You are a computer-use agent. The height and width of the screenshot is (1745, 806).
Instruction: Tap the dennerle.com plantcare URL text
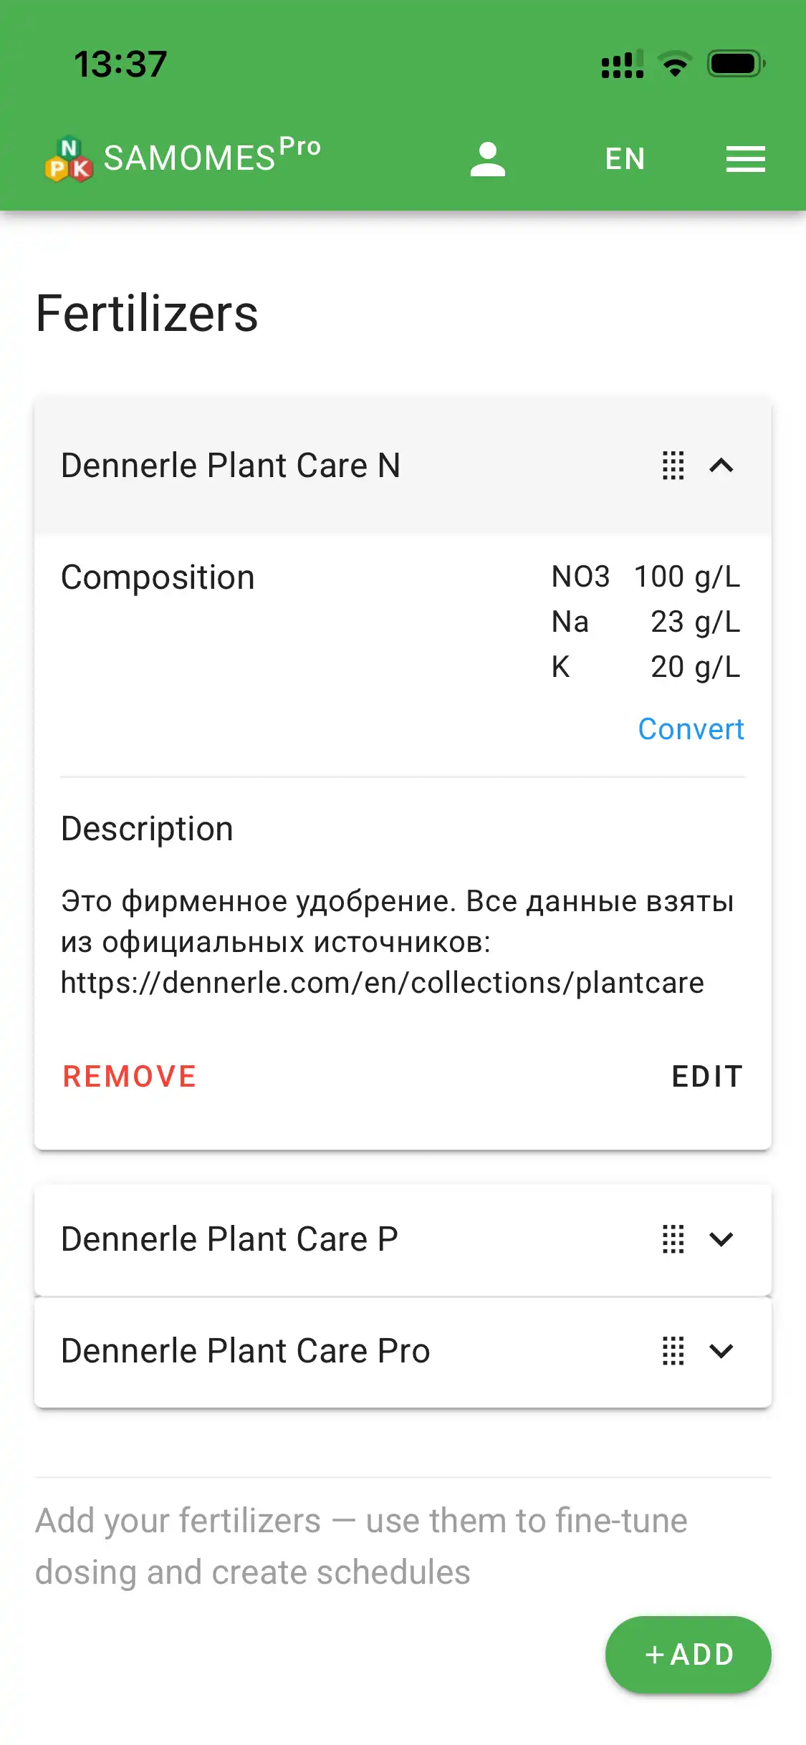click(382, 983)
